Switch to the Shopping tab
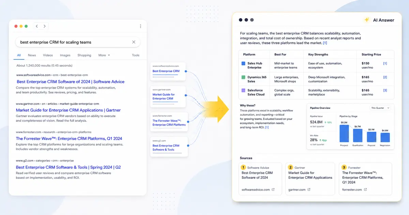Image resolution: width=409 pixels, height=215 pixels. pyautogui.click(x=84, y=55)
